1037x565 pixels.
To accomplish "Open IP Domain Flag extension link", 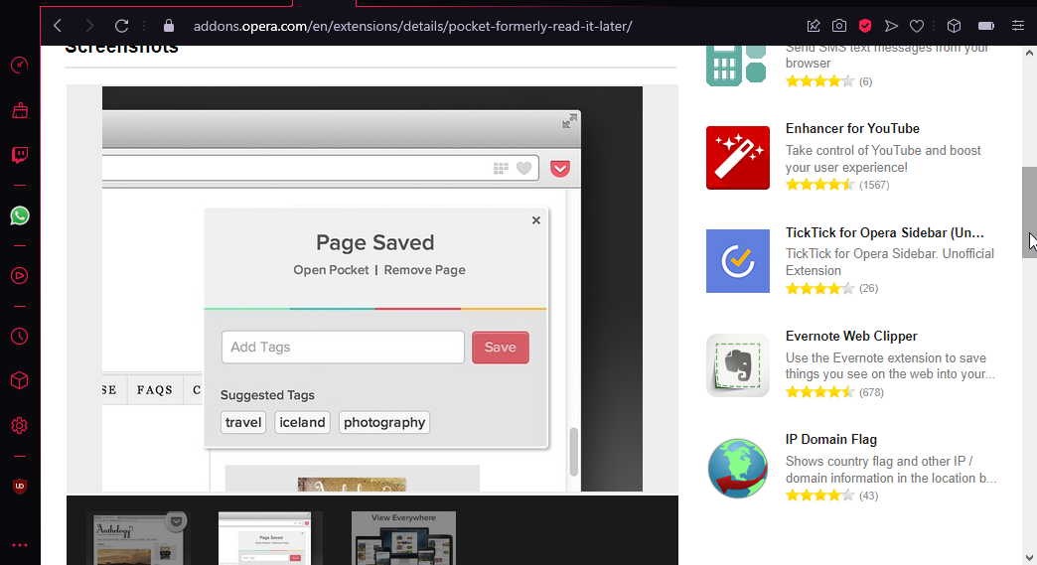I will coord(830,440).
